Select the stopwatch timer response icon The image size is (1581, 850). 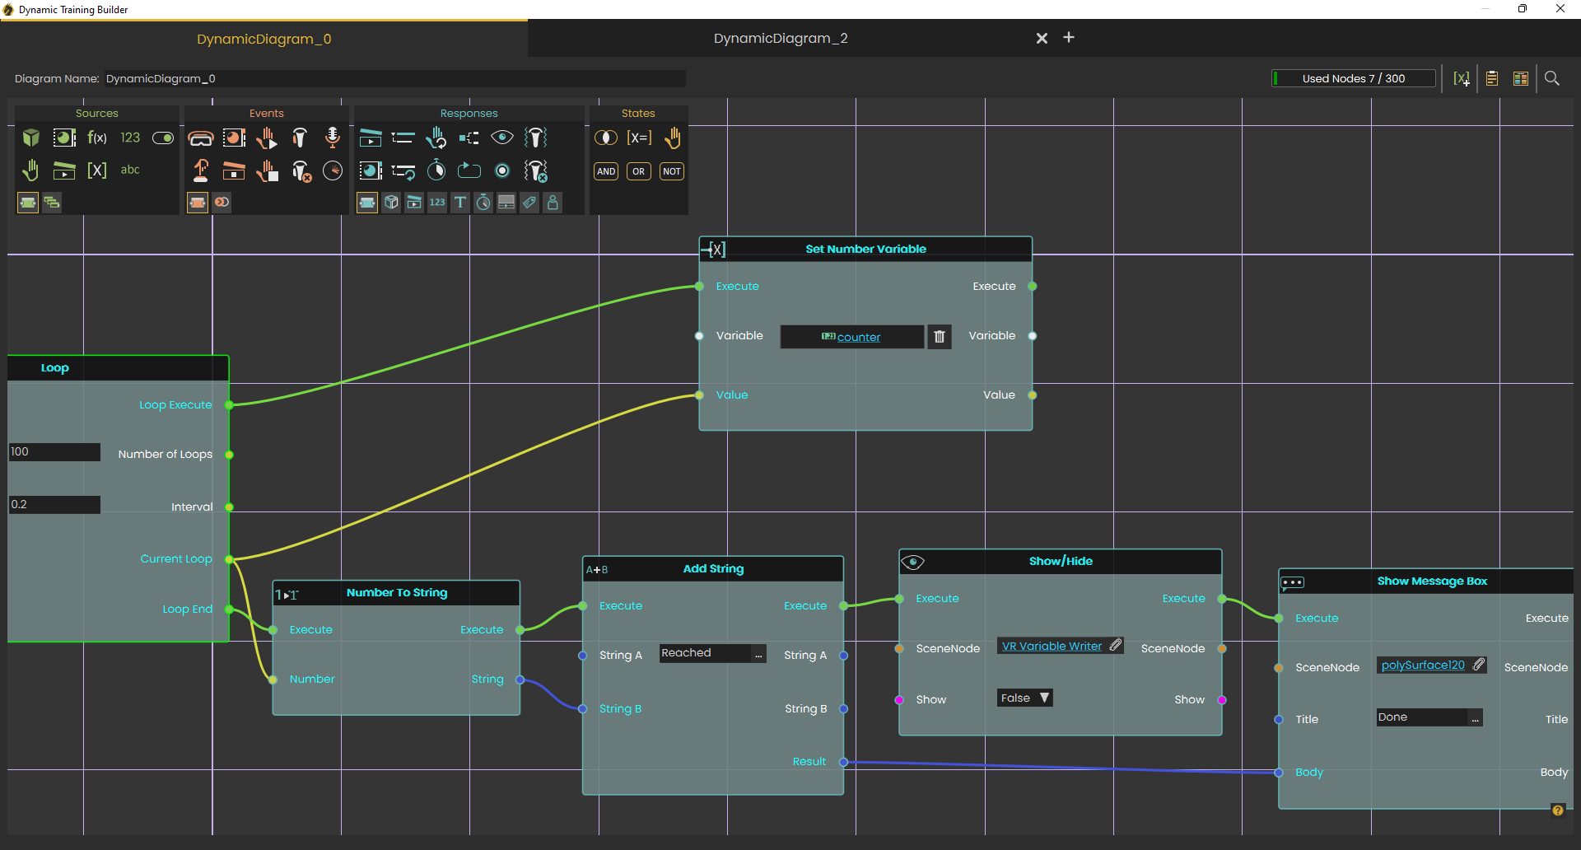(436, 170)
